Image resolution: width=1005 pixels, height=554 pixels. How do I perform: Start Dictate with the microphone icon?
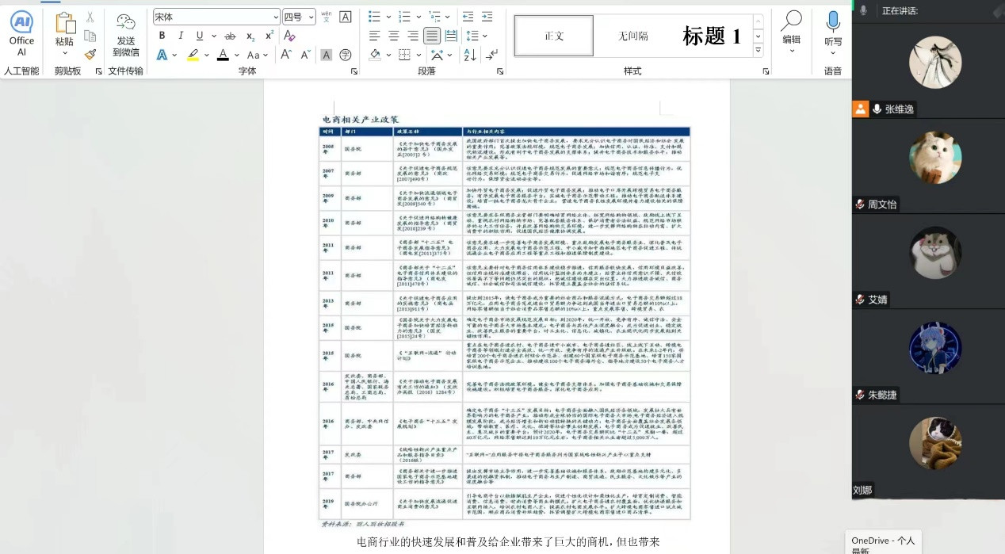tap(833, 30)
